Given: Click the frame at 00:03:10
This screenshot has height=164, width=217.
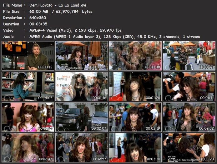Looking at the screenshot, I should [x=135, y=147].
